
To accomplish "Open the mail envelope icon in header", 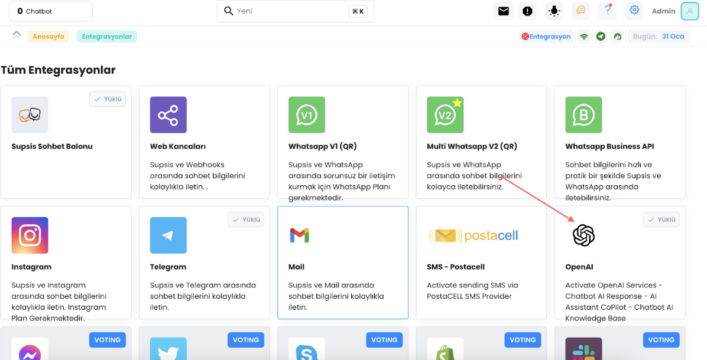I will click(x=504, y=11).
